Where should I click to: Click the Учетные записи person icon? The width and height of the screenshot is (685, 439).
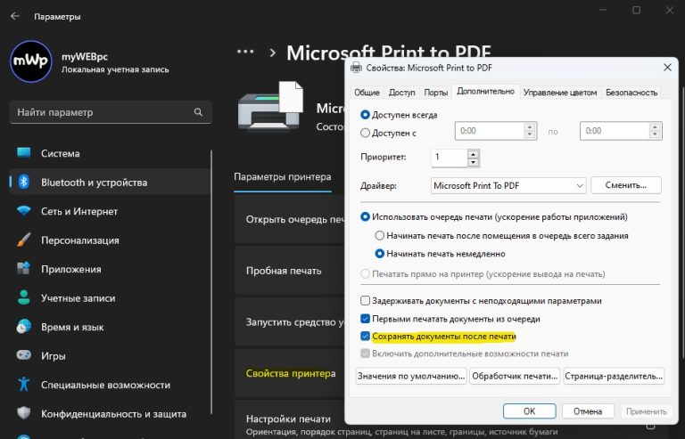point(23,297)
